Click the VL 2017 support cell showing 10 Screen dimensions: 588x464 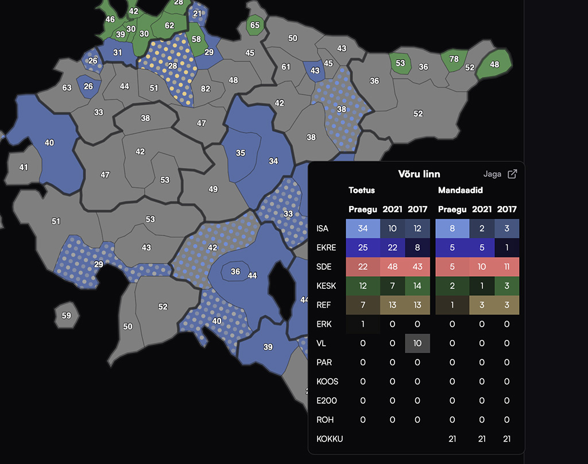[417, 343]
